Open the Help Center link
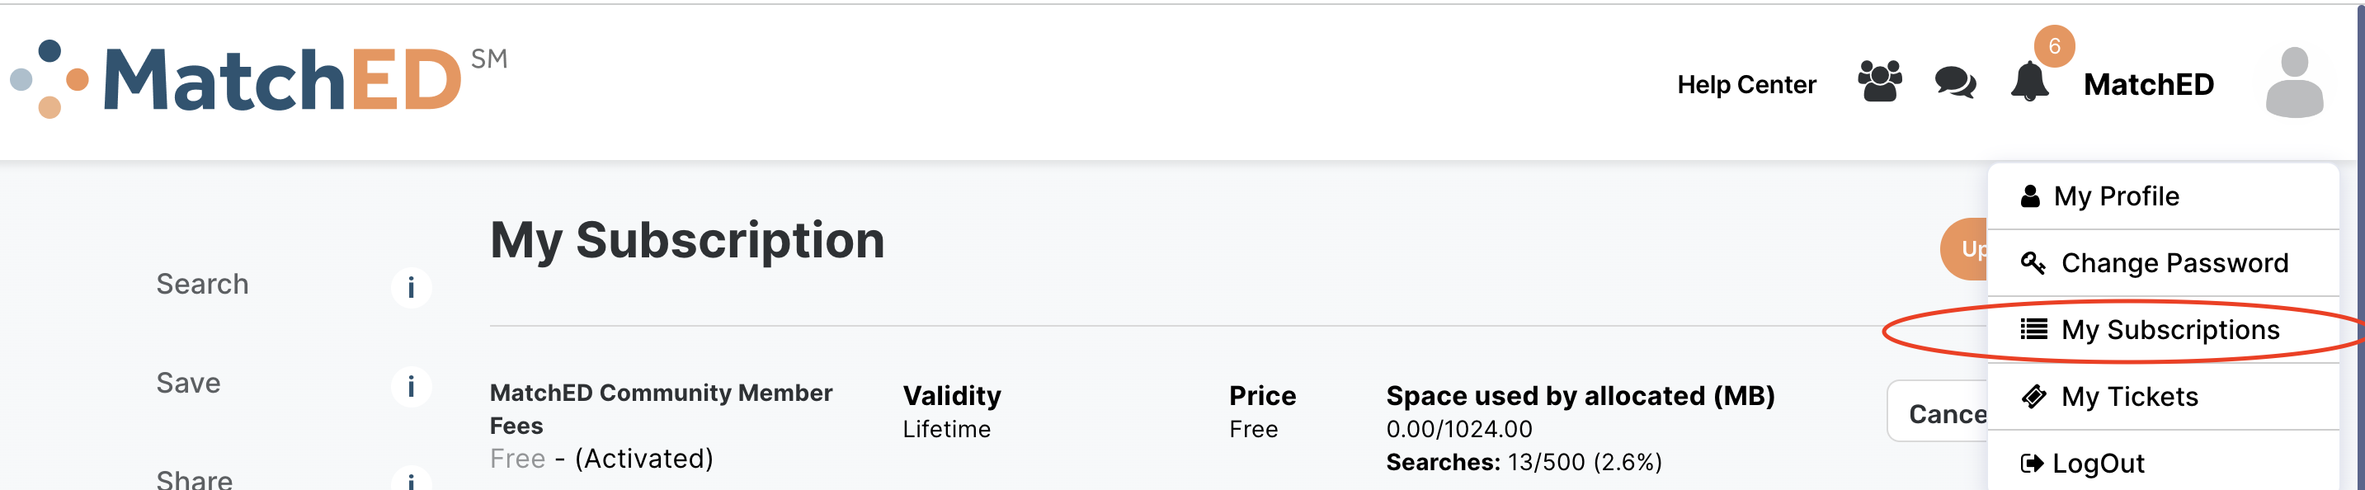 pyautogui.click(x=1746, y=84)
